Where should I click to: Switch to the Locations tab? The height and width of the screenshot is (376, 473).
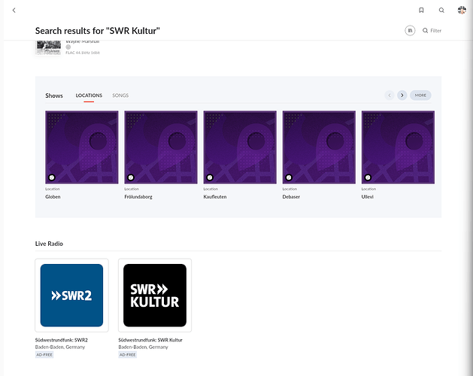89,96
